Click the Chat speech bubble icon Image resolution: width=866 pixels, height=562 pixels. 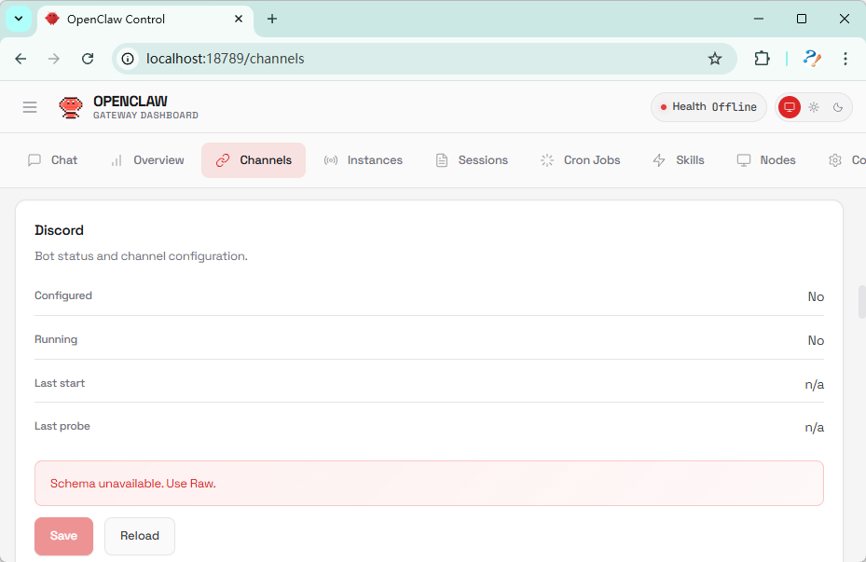pos(34,160)
